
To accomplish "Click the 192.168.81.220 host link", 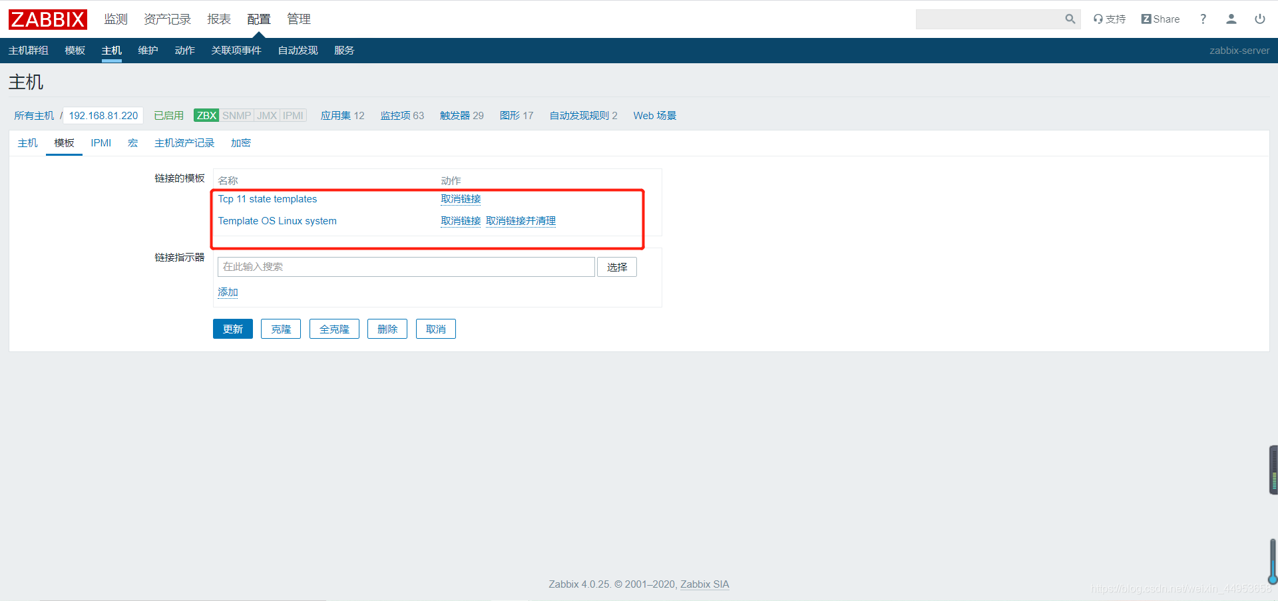I will coord(103,115).
